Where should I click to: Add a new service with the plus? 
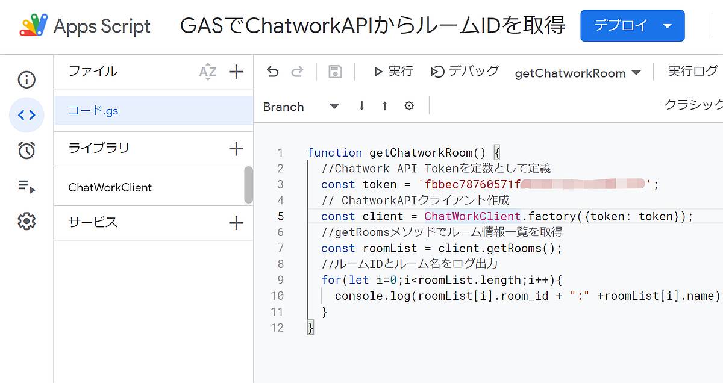pyautogui.click(x=236, y=222)
